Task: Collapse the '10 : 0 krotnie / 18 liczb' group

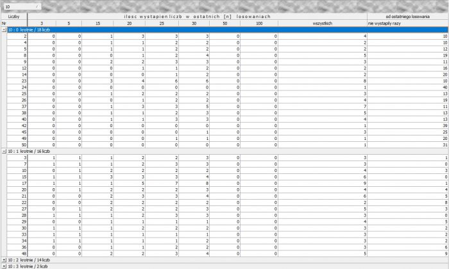Action: (x=4, y=30)
